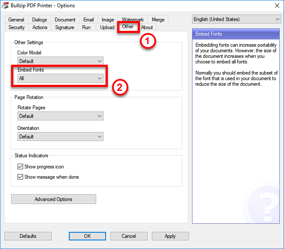Switch to the Merge tab
This screenshot has width=284, height=249.
pos(158,20)
